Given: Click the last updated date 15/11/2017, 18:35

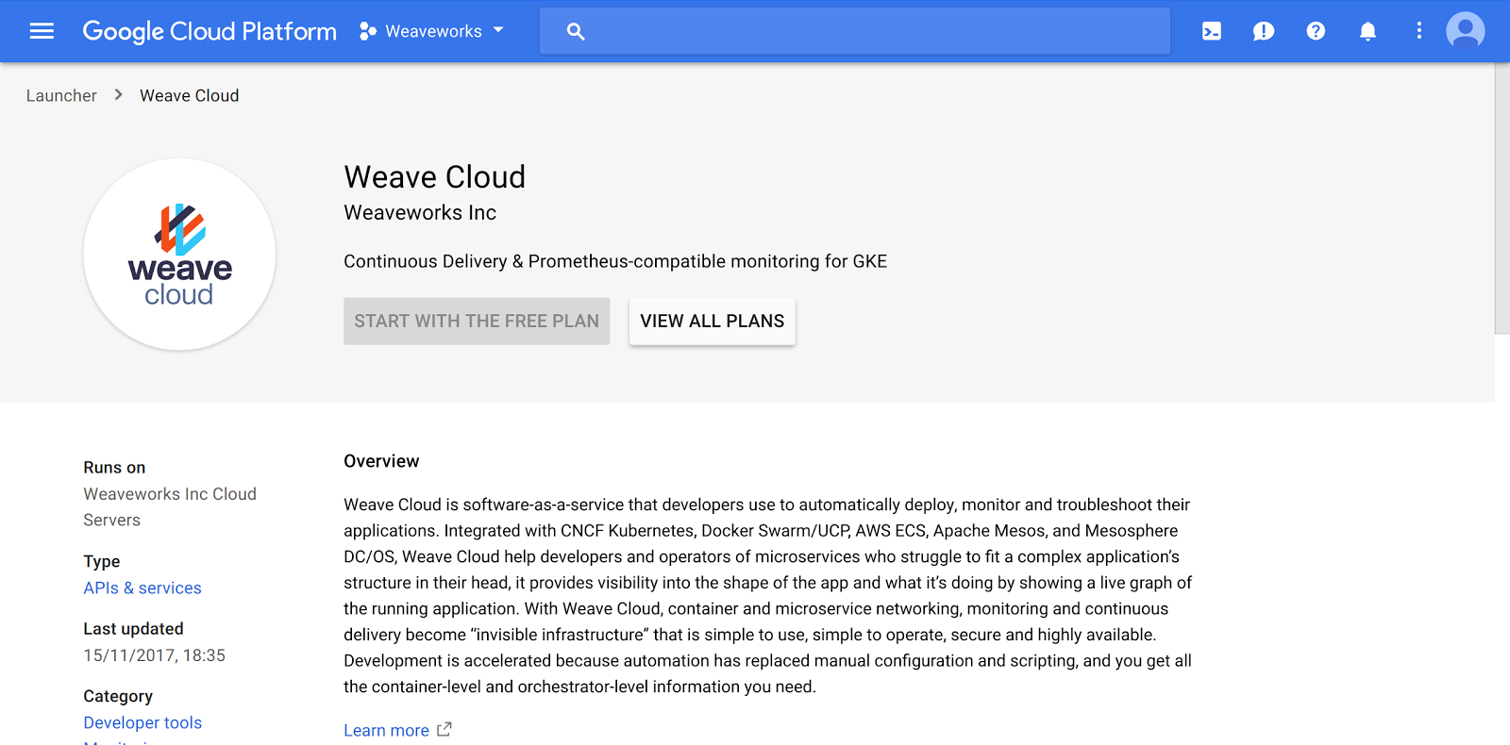Looking at the screenshot, I should 155,655.
